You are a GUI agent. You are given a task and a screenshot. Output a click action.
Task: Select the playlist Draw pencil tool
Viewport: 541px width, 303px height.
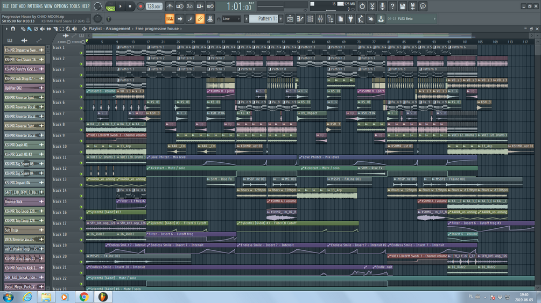23,29
